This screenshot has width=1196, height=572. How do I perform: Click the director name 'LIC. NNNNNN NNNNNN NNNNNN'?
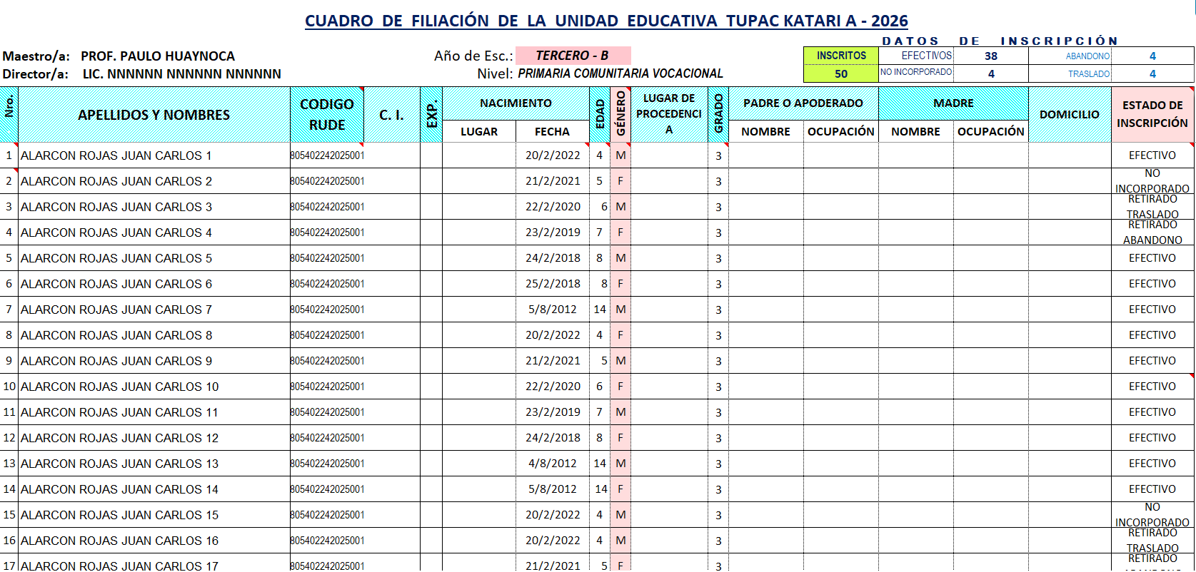[x=182, y=74]
